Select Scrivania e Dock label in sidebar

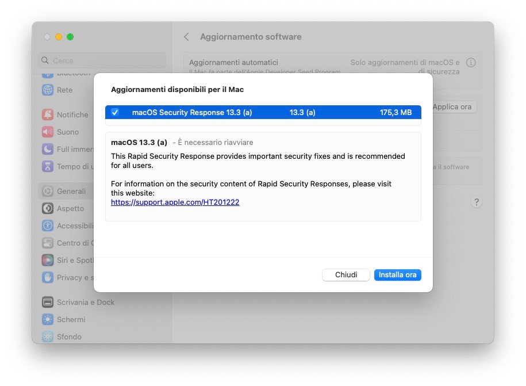(x=86, y=303)
